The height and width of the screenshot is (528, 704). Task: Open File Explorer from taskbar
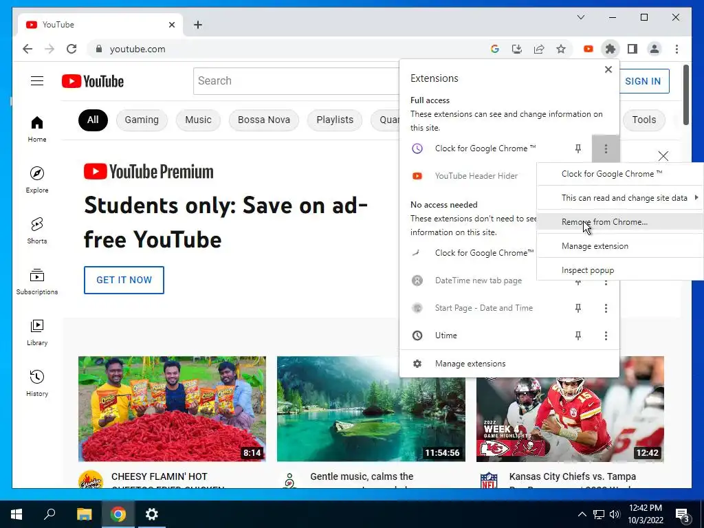tap(84, 514)
